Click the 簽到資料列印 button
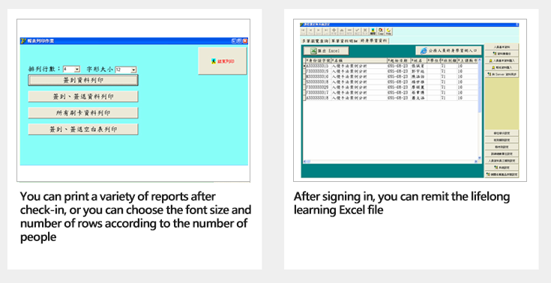 tap(83, 80)
